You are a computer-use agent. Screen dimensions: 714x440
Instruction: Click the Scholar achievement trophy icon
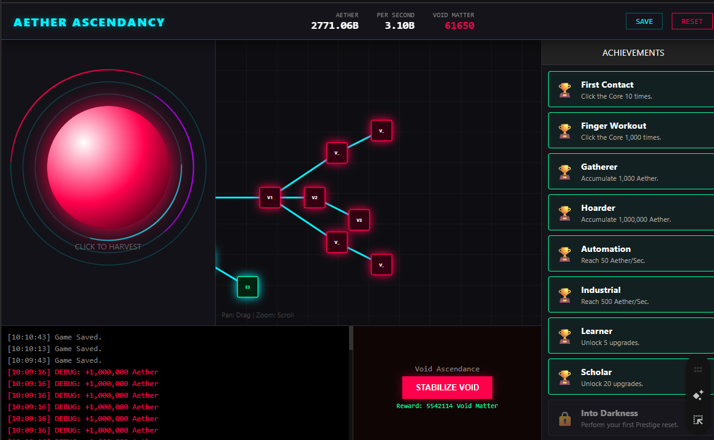[x=565, y=377]
